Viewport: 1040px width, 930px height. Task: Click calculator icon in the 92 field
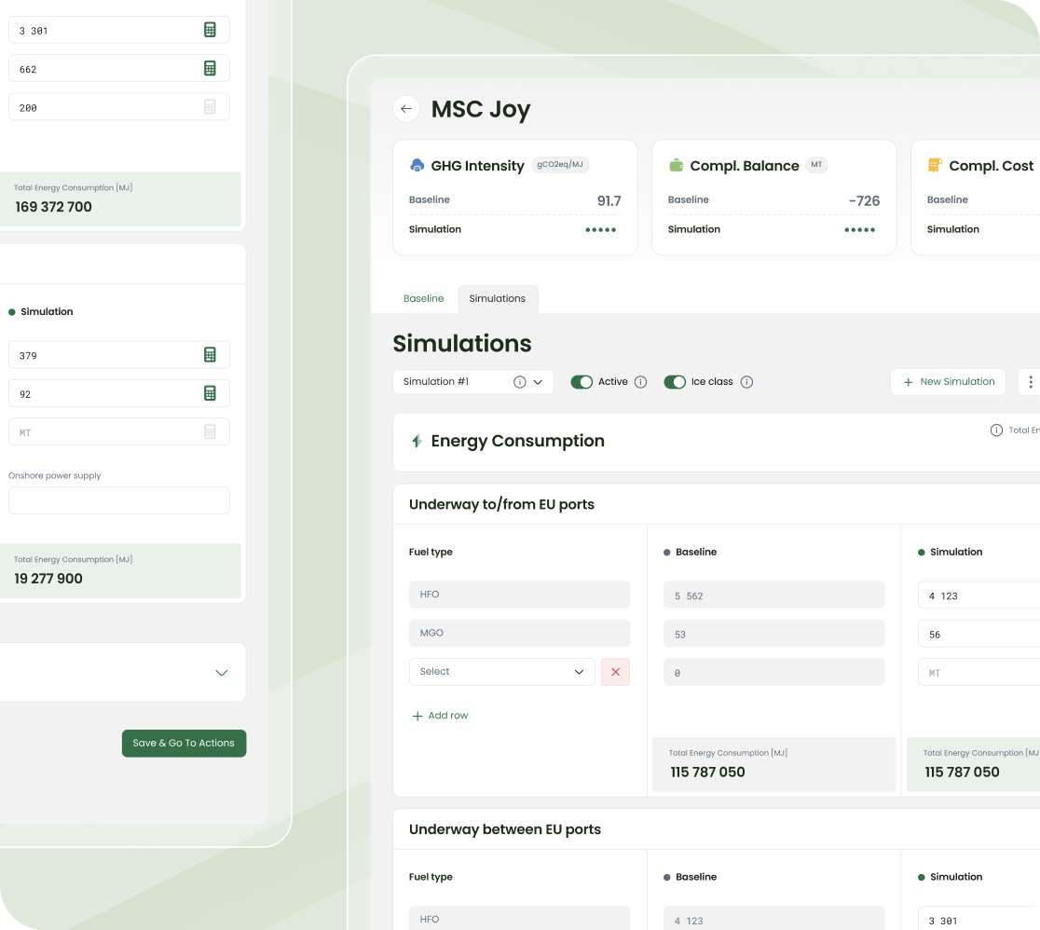coord(210,393)
